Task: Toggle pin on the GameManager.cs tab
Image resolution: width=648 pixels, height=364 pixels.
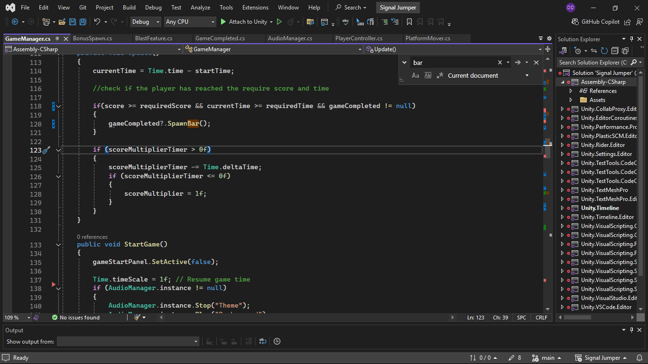Action: pos(57,39)
